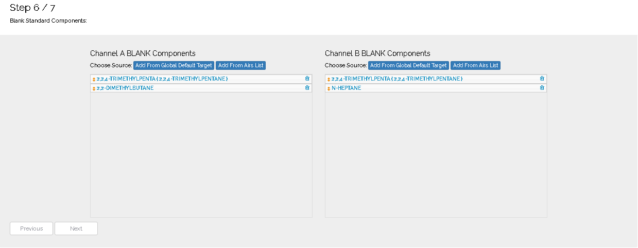Remove N-Heptane using its trash icon
This screenshot has height=248, width=638.
(542, 88)
